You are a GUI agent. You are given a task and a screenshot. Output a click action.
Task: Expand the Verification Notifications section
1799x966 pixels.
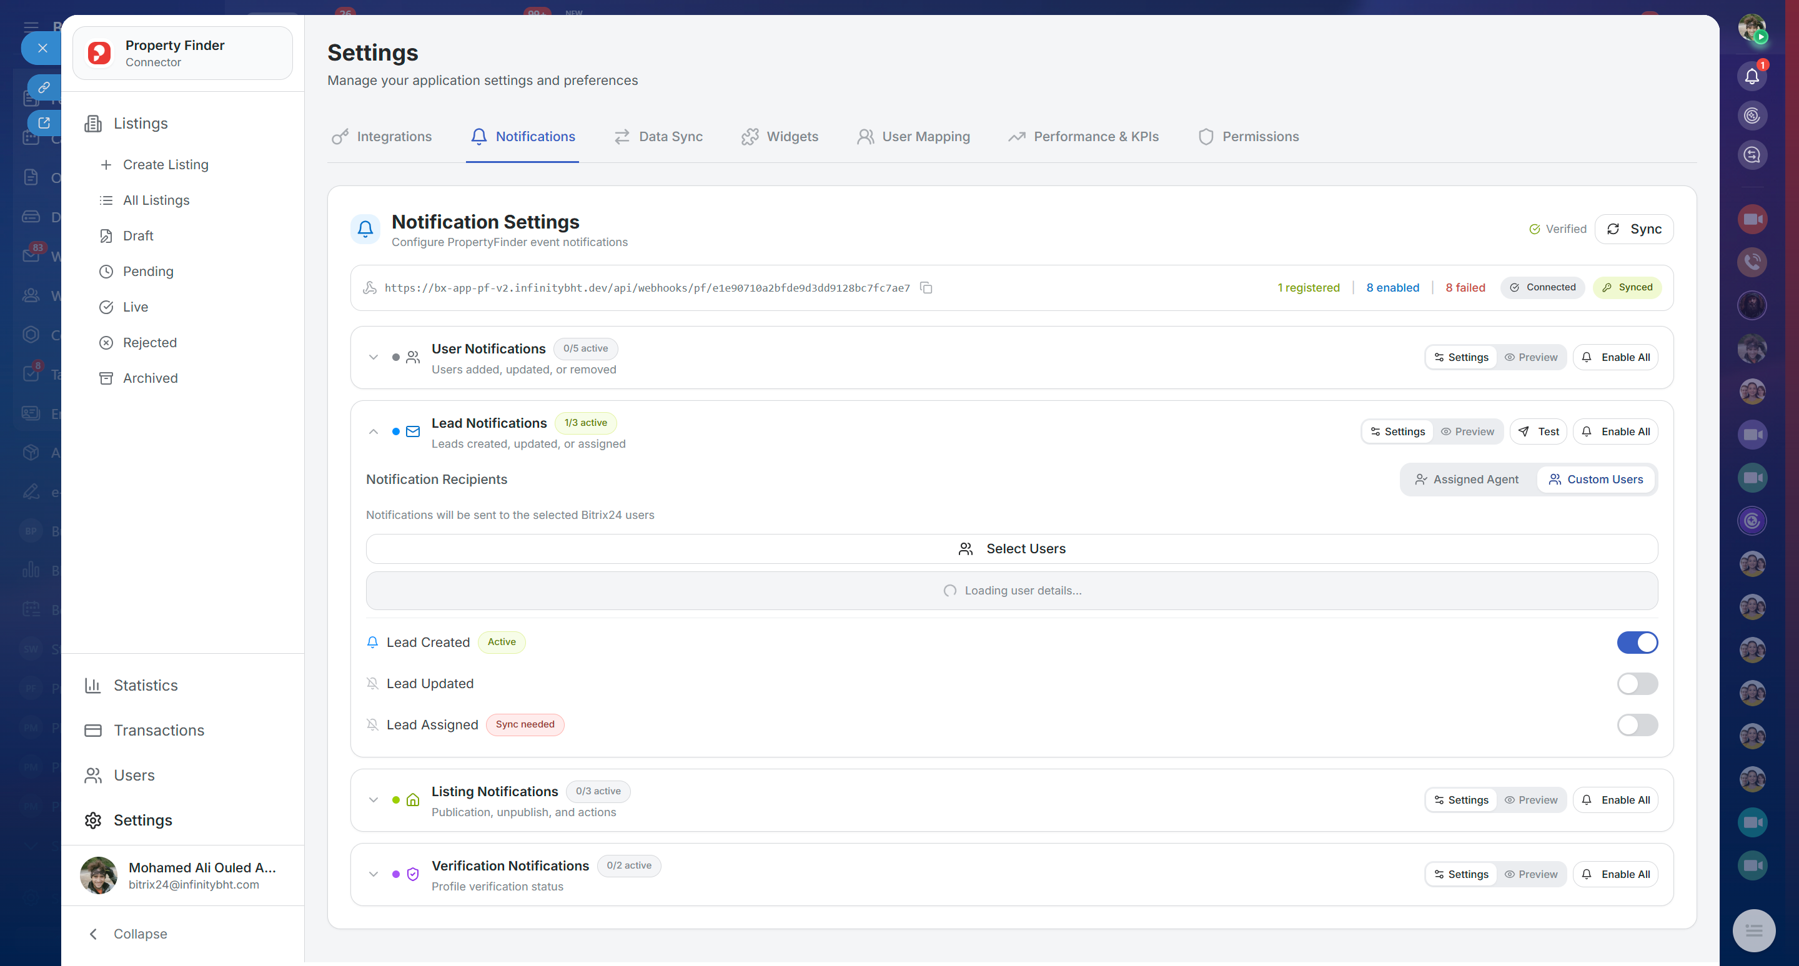(x=374, y=874)
